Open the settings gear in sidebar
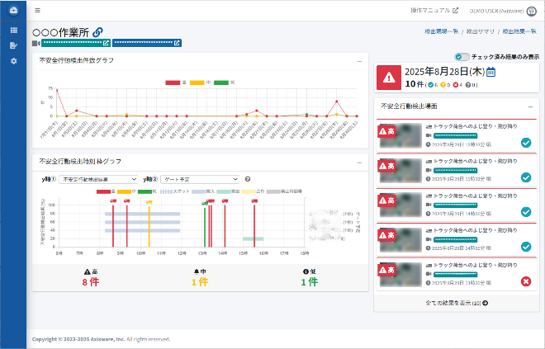Viewport: 545px width, 349px height. point(13,61)
